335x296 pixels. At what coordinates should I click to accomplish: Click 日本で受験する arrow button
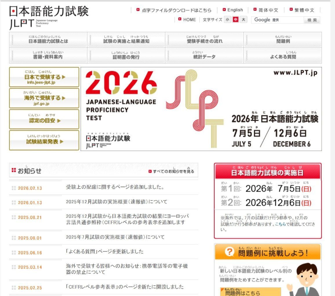(44, 77)
